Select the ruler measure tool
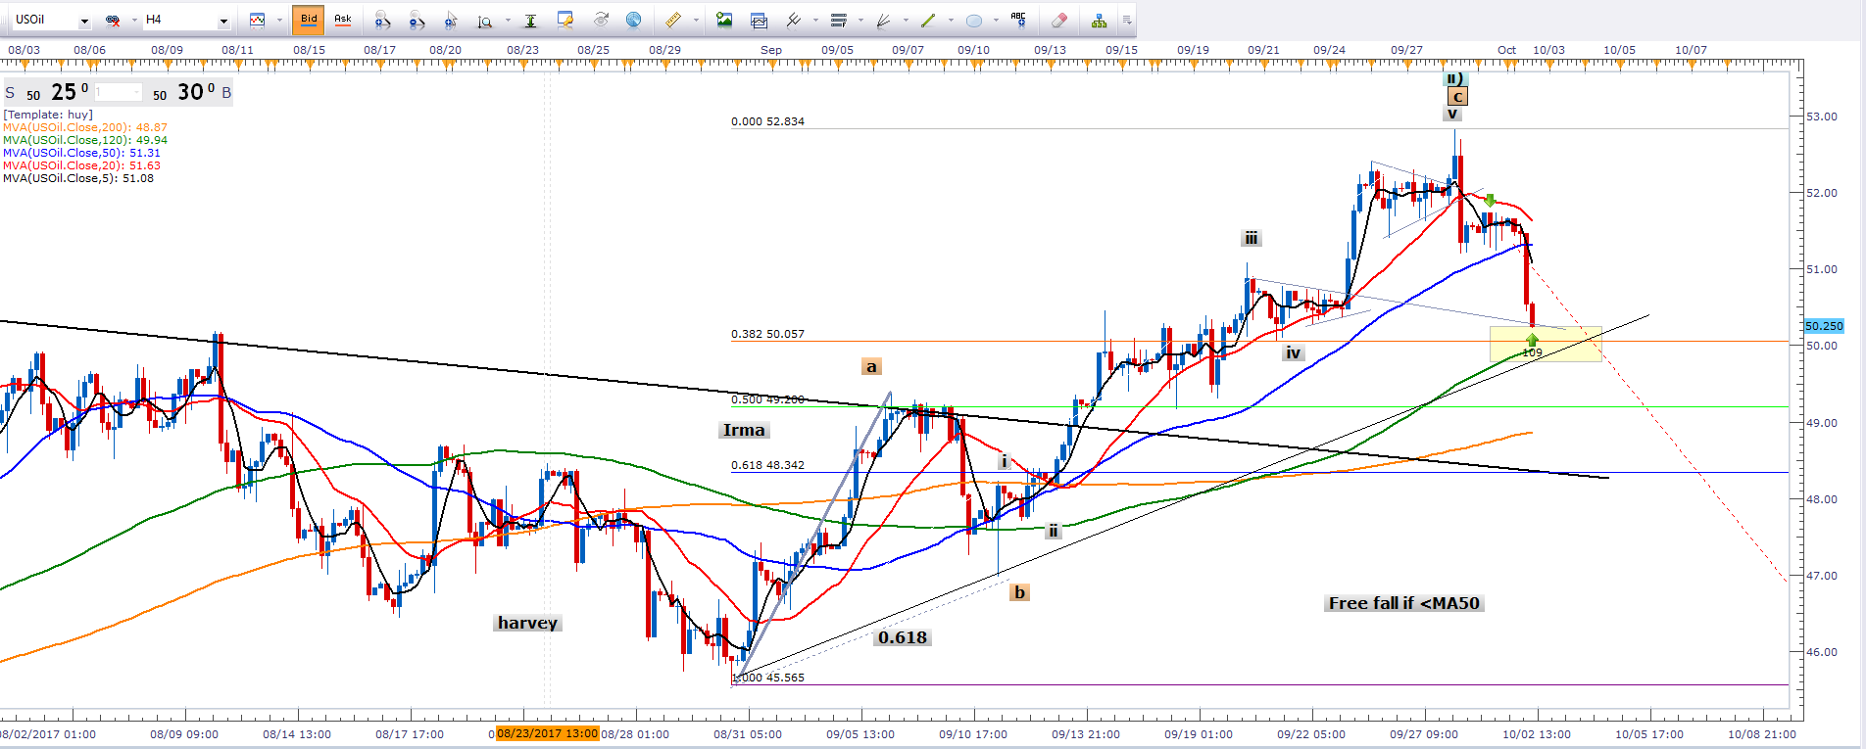 (x=672, y=20)
